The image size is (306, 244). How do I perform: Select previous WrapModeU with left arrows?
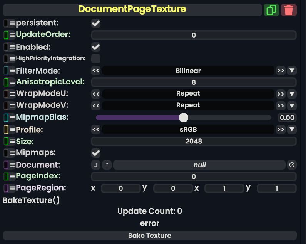pyautogui.click(x=96, y=94)
